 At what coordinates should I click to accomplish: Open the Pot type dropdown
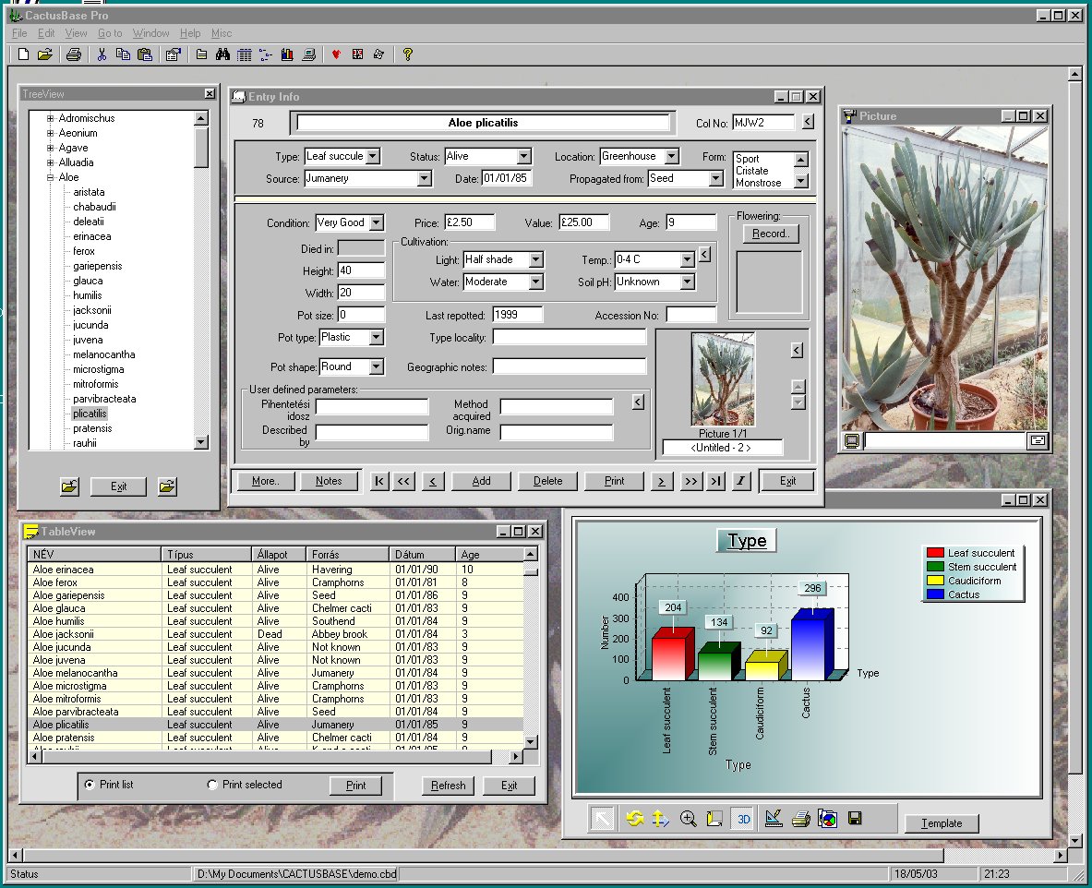pyautogui.click(x=376, y=338)
